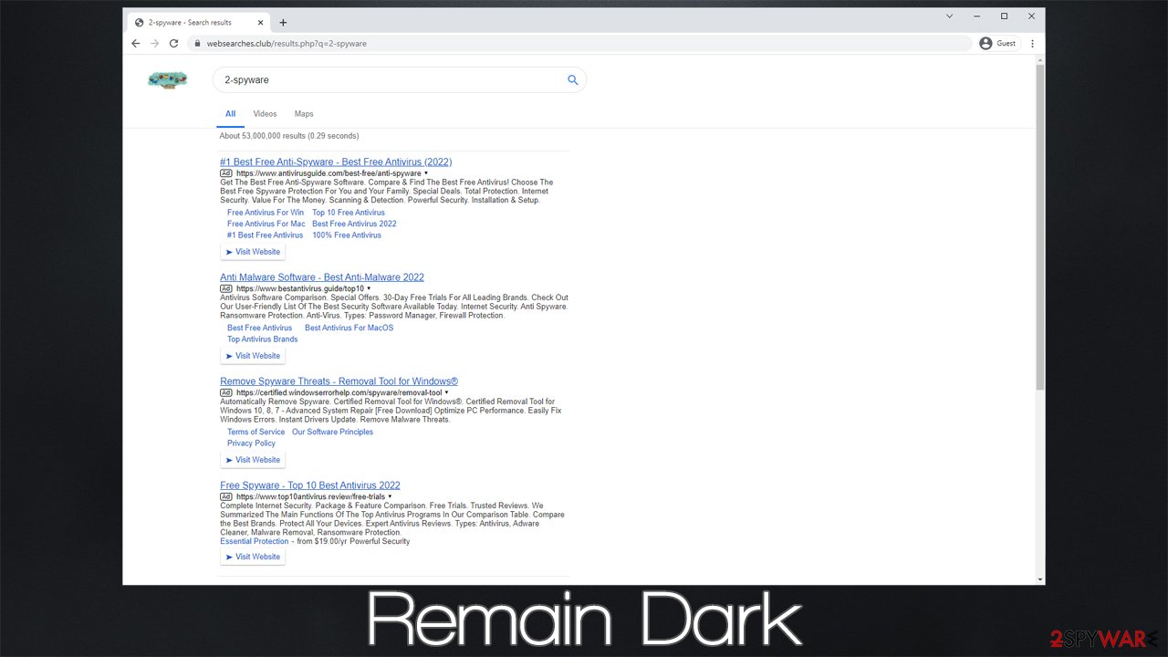The height and width of the screenshot is (657, 1168).
Task: Reload the page with the refresh icon
Action: coord(173,43)
